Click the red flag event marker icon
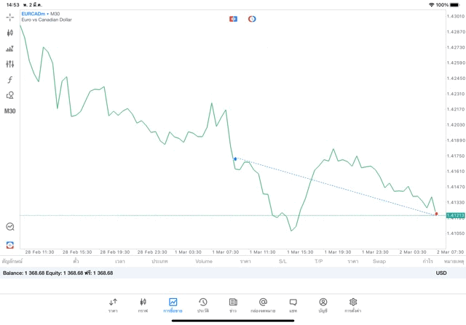The height and width of the screenshot is (325, 466). 233,19
